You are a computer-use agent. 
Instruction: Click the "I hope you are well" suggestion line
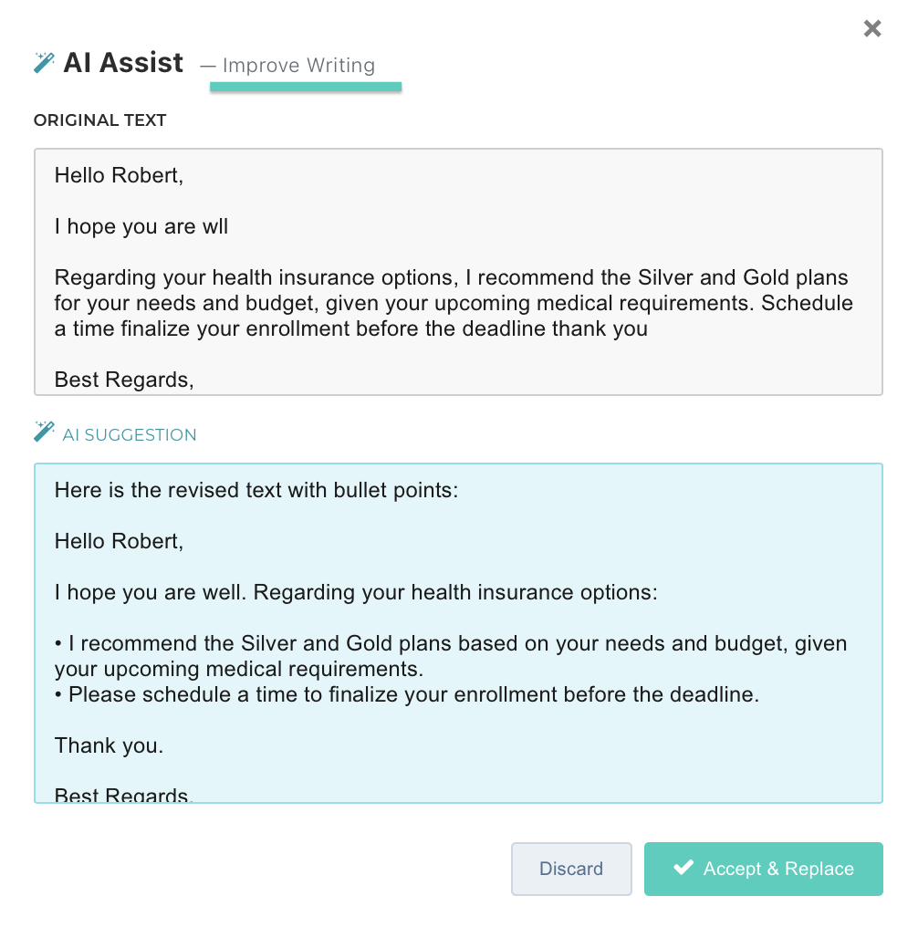pyautogui.click(x=355, y=592)
